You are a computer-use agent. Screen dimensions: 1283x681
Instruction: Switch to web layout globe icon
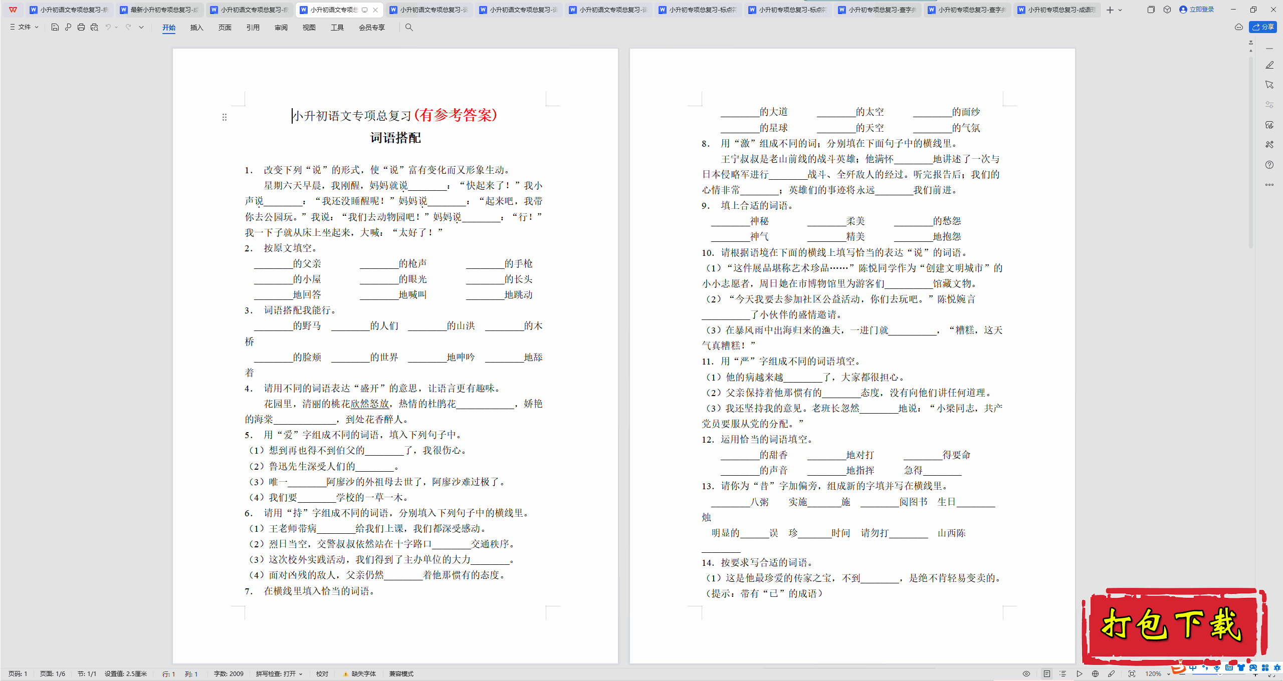tap(1095, 674)
